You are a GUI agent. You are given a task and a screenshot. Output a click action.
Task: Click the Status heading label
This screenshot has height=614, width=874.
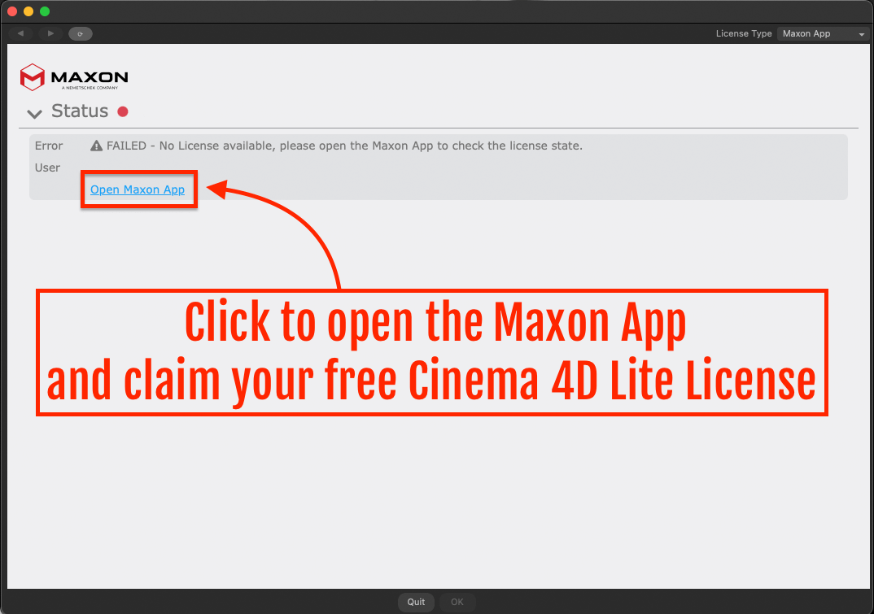tap(80, 111)
